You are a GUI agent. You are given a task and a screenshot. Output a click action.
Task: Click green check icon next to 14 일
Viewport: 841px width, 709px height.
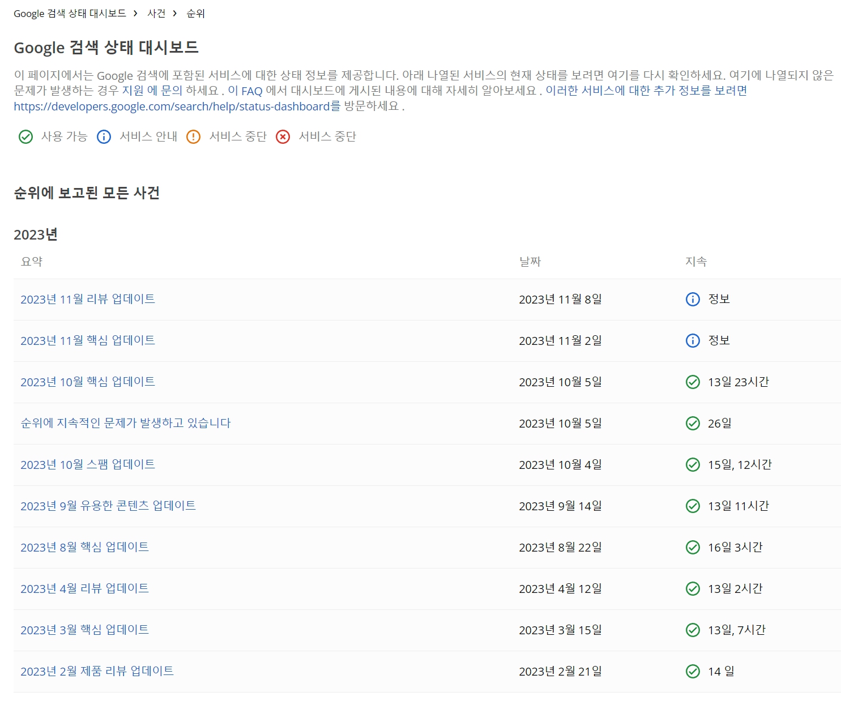click(x=693, y=672)
